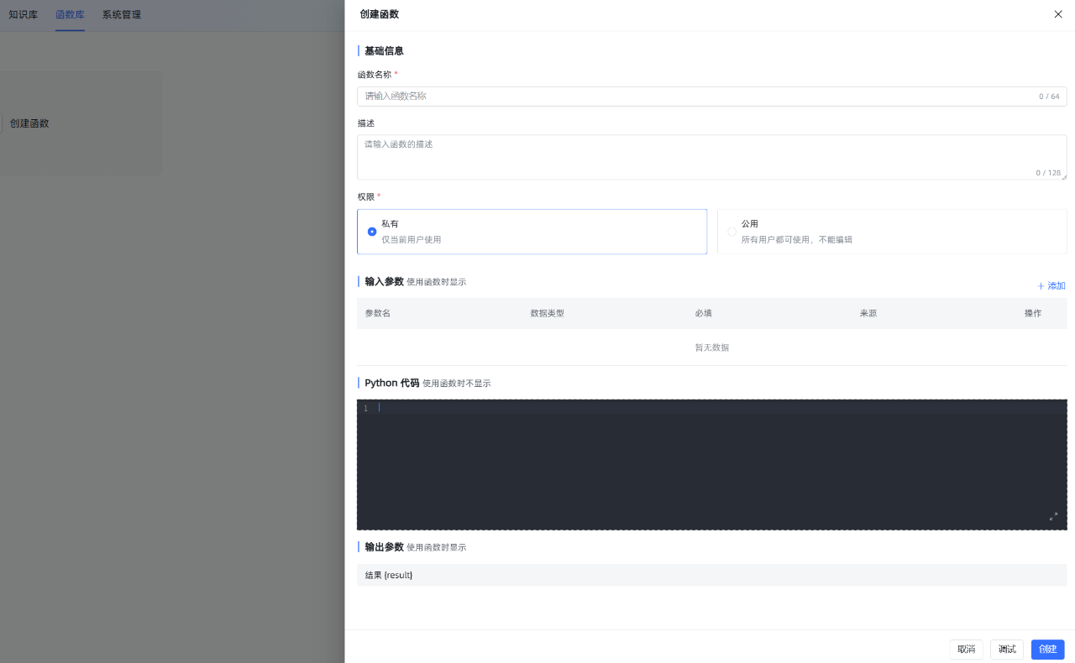Grab the 描述 textarea resize handle

1063,176
